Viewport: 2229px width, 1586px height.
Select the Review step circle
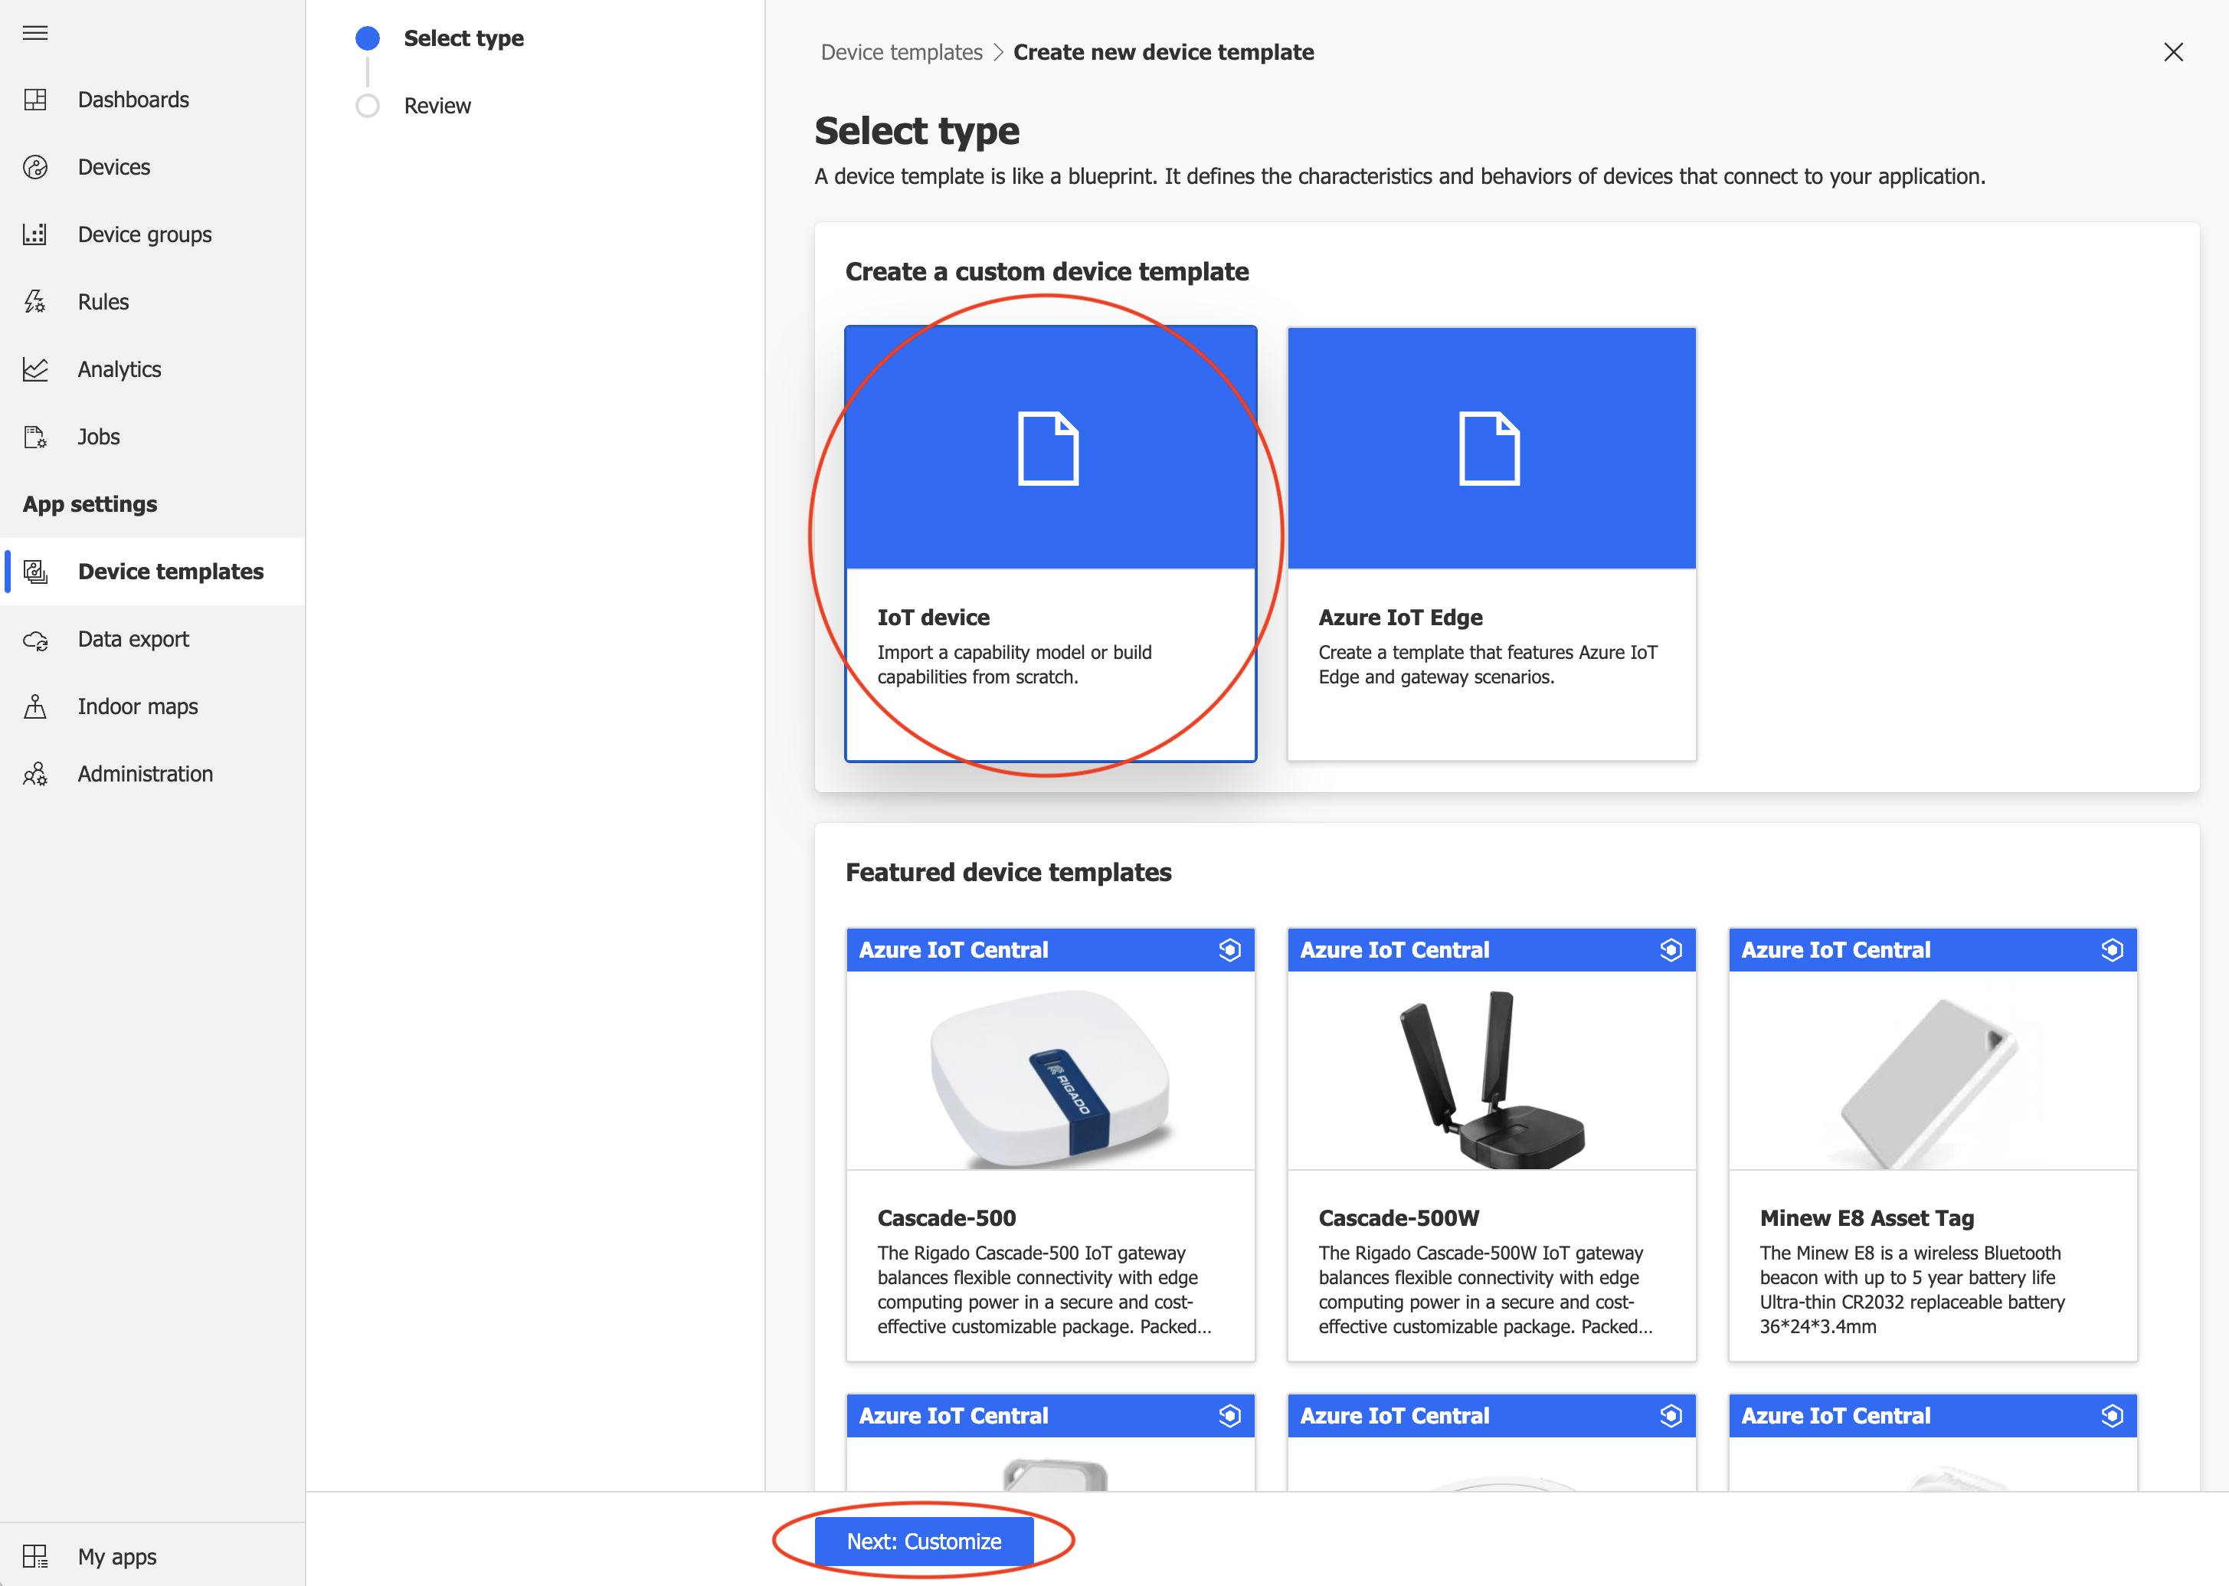tap(367, 106)
